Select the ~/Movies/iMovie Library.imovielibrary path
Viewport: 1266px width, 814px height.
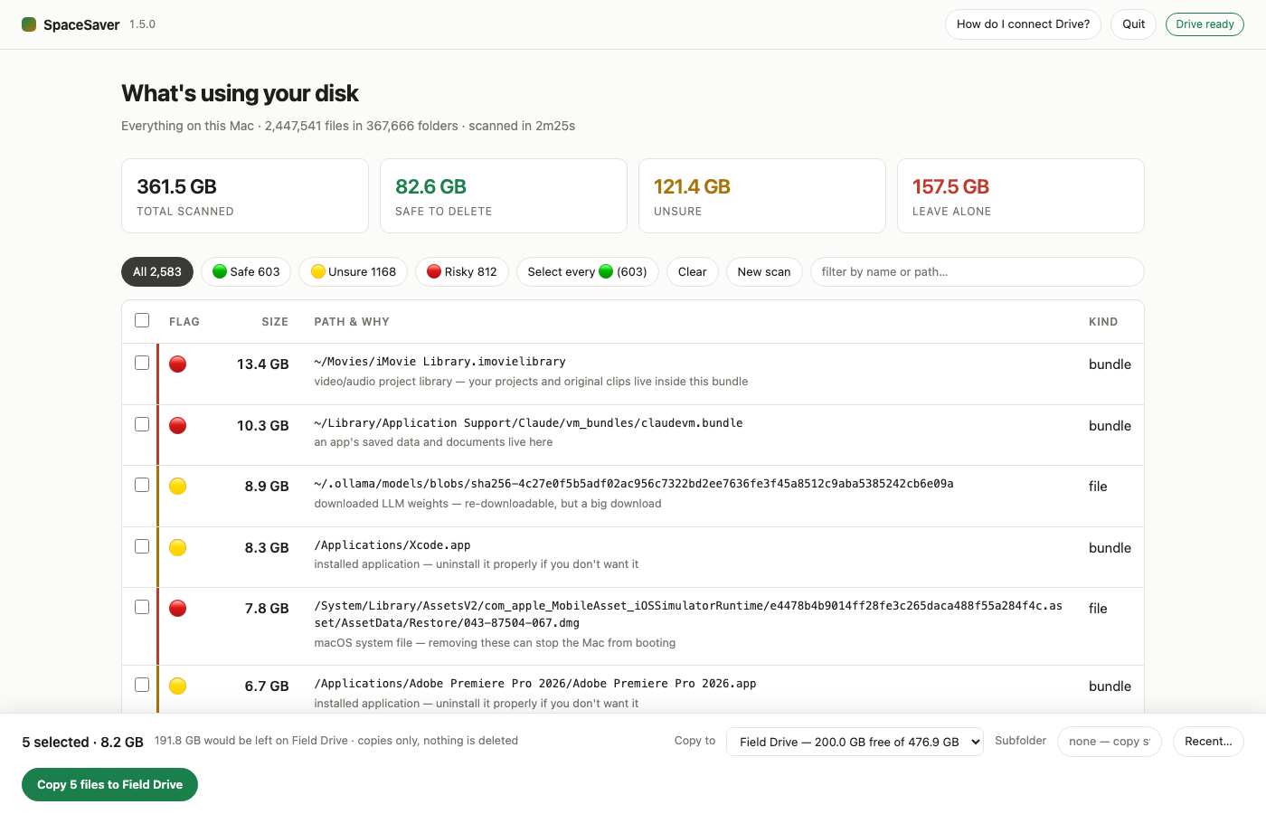point(440,362)
